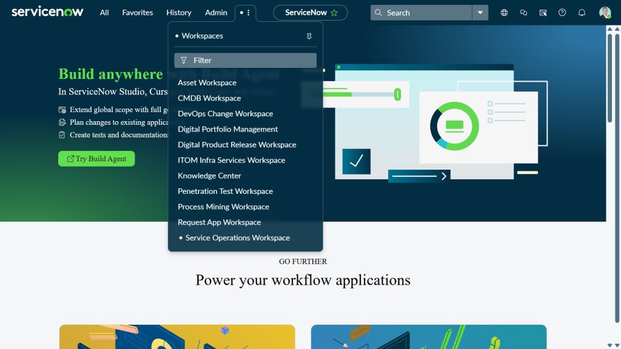Click Extend global scope bullet text

(x=118, y=110)
